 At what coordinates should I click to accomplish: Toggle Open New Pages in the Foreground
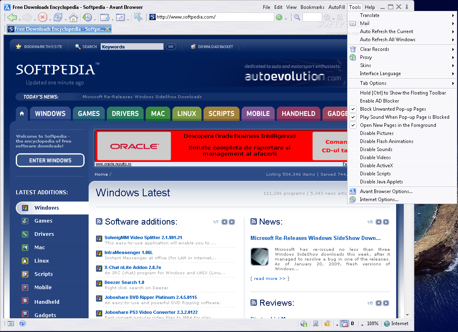pyautogui.click(x=402, y=125)
